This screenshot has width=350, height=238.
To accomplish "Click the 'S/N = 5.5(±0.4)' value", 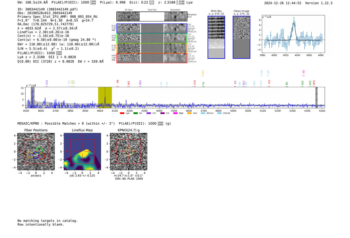I will click(x=32, y=49).
